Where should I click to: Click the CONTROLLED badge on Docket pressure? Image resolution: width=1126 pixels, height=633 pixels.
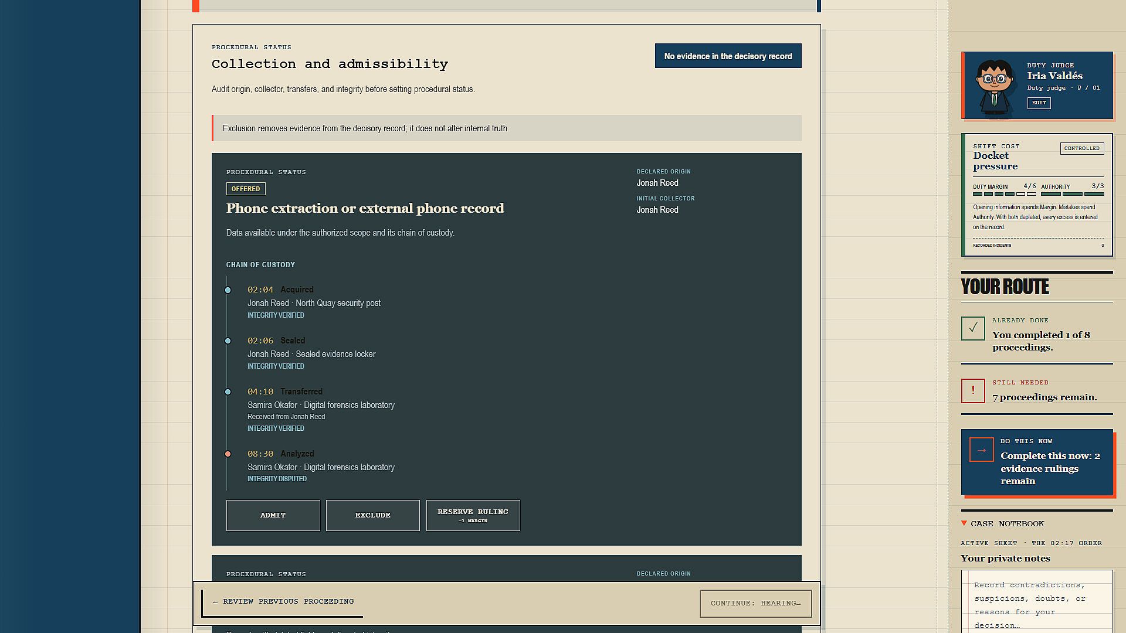tap(1082, 148)
